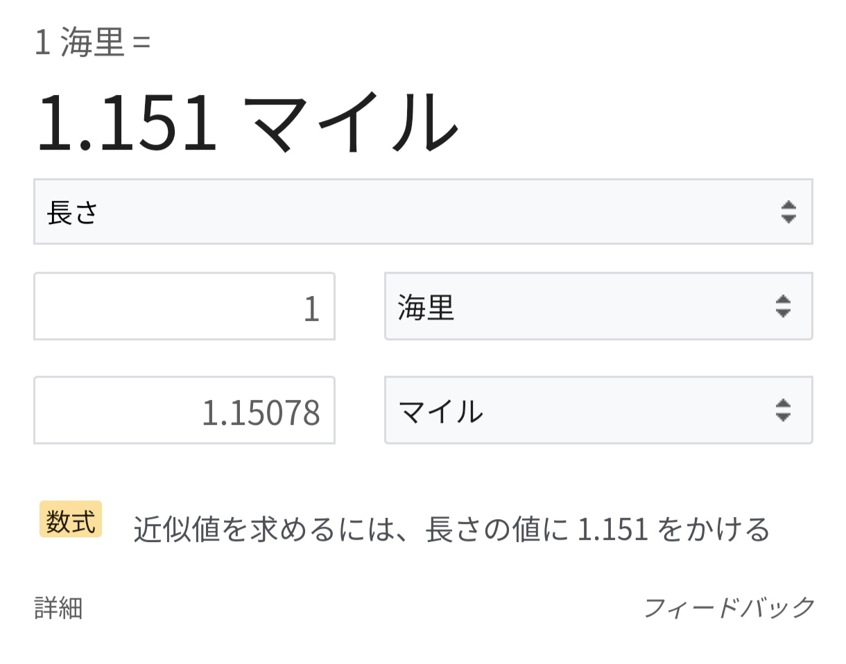Screen dimensions: 846x664
Task: Click 1.151 inside the formula sentence
Action: point(612,530)
